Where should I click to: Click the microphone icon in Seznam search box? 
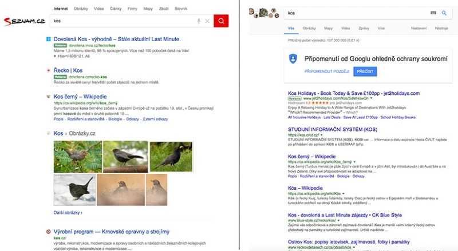tap(199, 21)
